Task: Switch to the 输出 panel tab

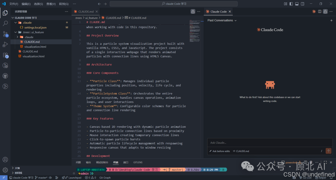Action: click(x=88, y=163)
